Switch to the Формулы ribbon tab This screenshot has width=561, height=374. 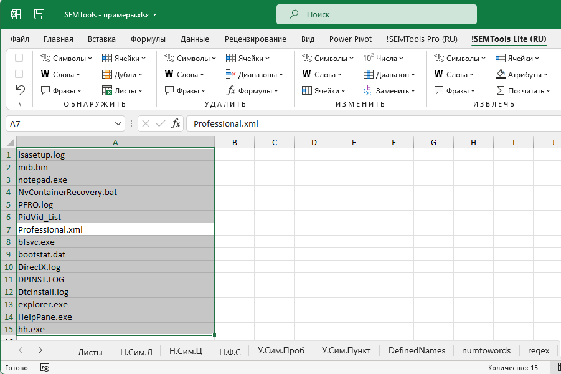tap(148, 39)
